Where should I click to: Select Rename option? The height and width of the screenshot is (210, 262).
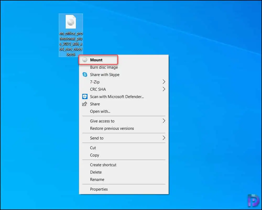[124, 180]
